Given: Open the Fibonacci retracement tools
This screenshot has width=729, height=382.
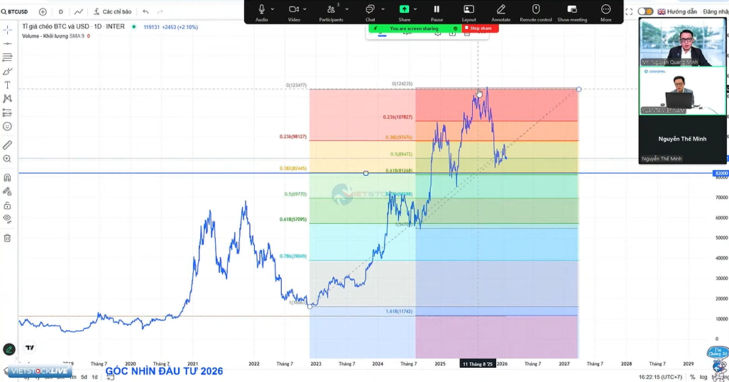Looking at the screenshot, I should [x=8, y=57].
